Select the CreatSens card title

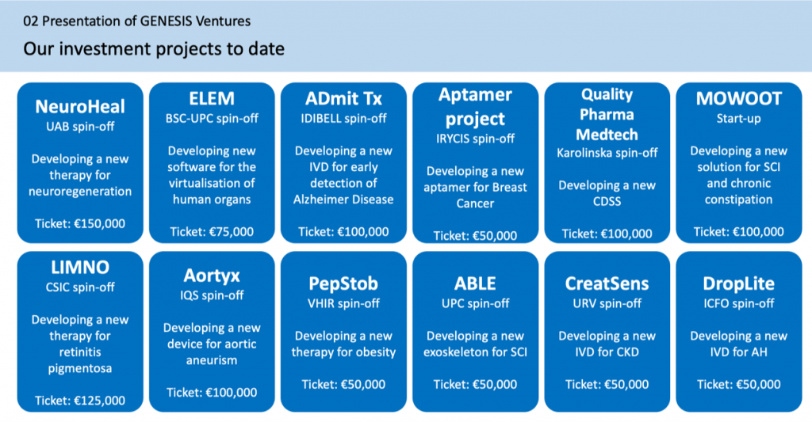[x=606, y=283]
